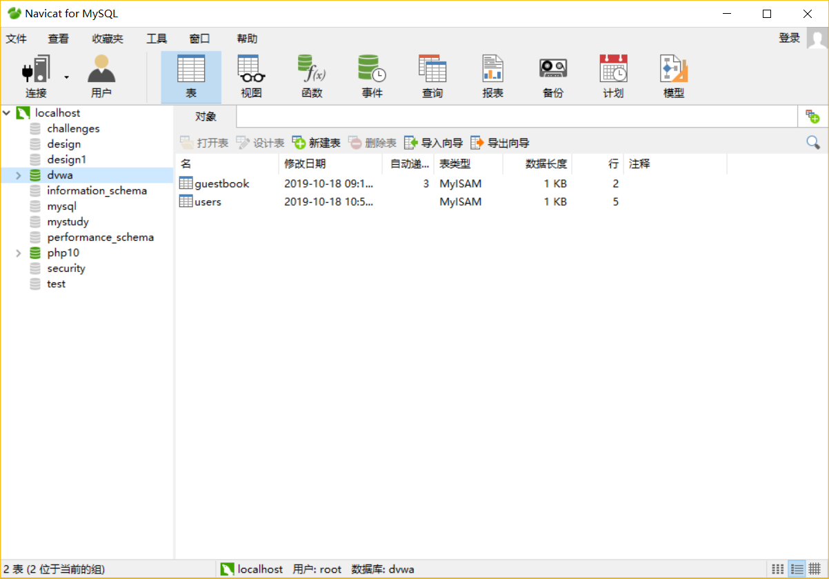Click the 设计表 button
Image resolution: width=829 pixels, height=579 pixels.
(260, 143)
